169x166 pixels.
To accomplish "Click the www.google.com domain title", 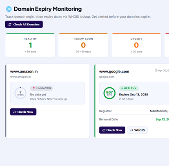I will tap(114, 71).
